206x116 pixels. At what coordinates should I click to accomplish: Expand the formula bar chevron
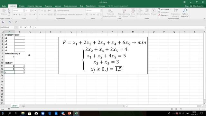click(204, 27)
